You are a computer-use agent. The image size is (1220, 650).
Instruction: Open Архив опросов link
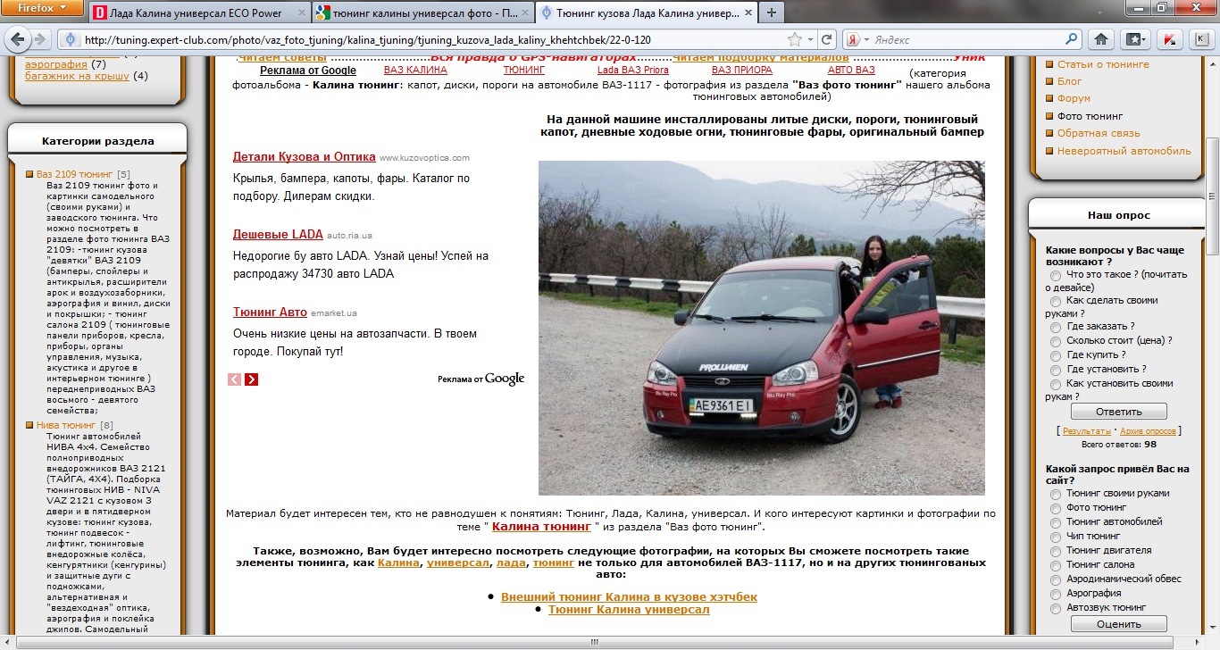point(1149,431)
